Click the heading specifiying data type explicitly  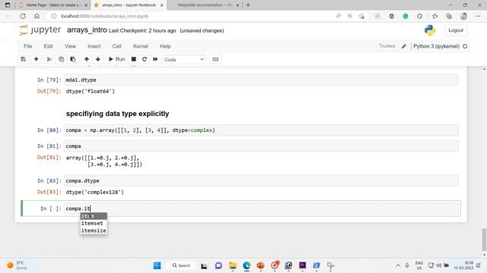point(117,114)
